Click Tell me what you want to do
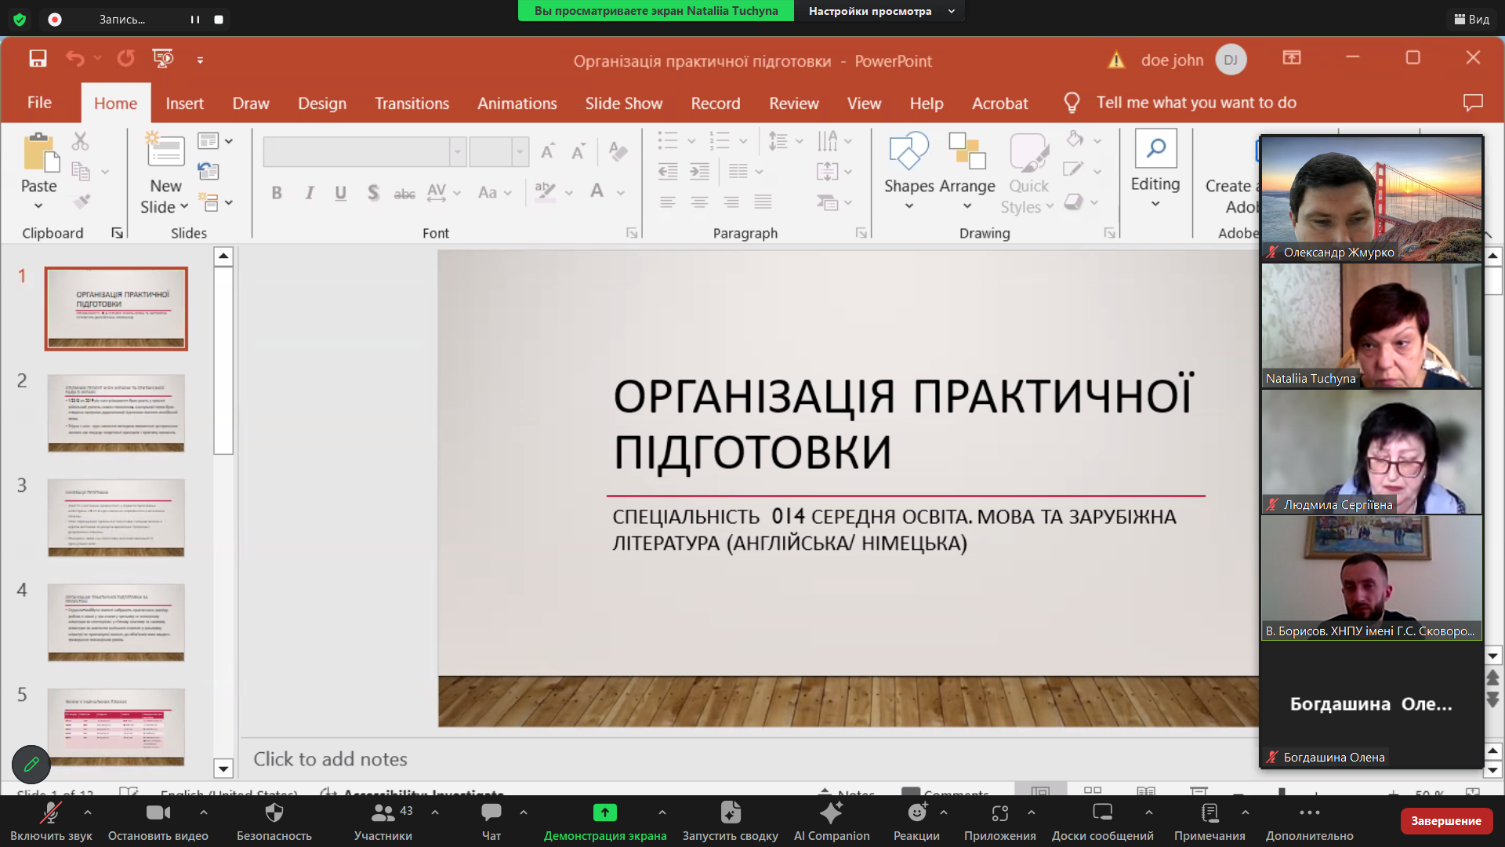The width and height of the screenshot is (1505, 847). coord(1195,103)
